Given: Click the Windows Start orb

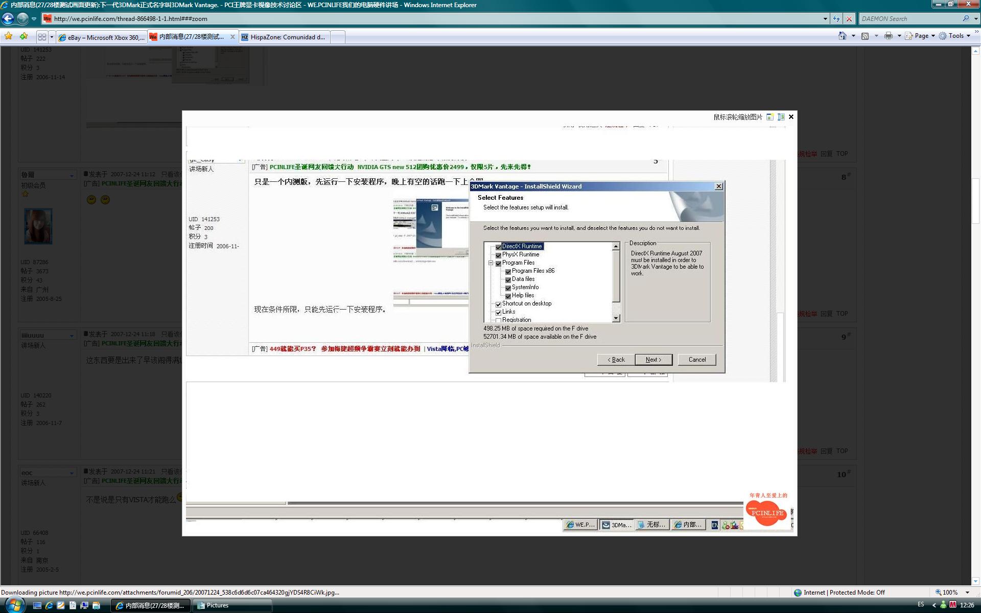Looking at the screenshot, I should (x=14, y=605).
